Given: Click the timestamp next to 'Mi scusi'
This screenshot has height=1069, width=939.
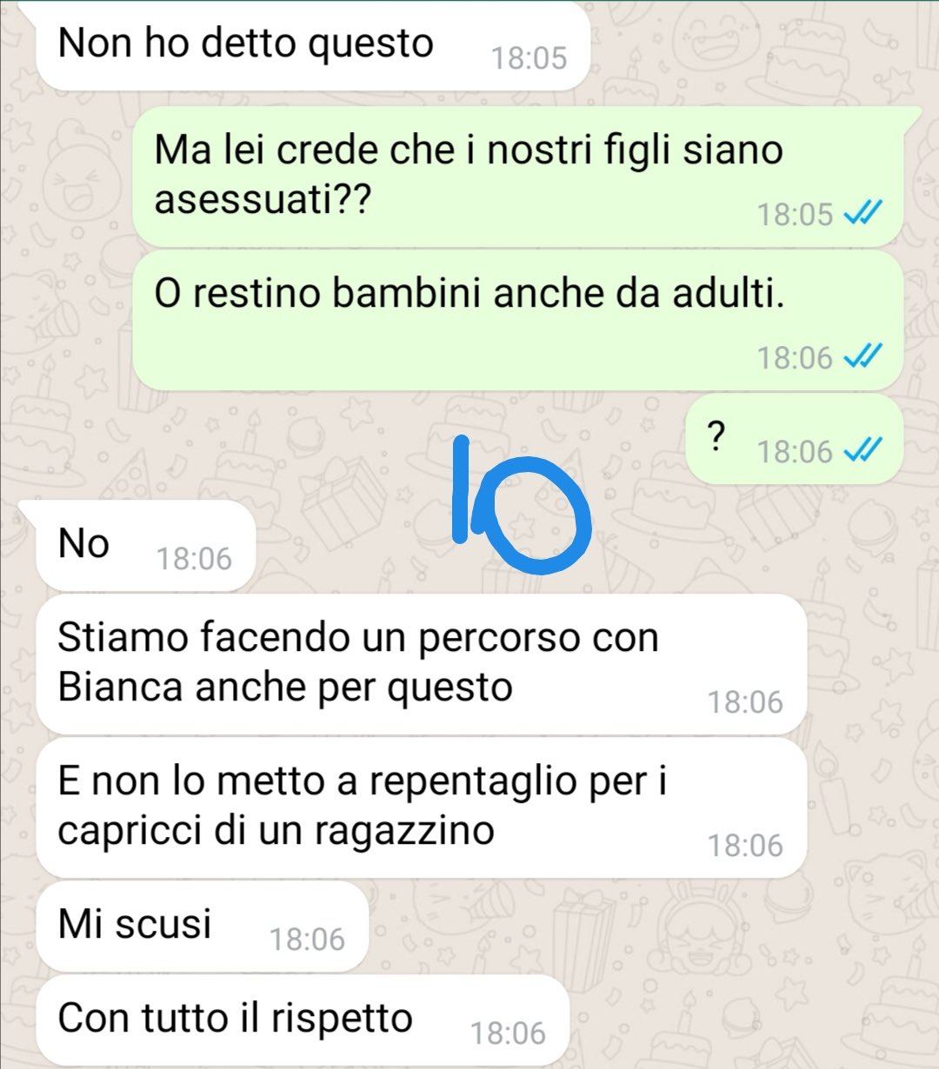Looking at the screenshot, I should point(307,940).
